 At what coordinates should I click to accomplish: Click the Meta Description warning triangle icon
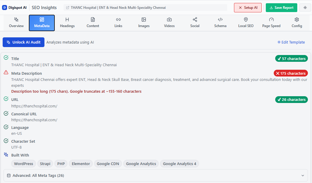point(6,72)
